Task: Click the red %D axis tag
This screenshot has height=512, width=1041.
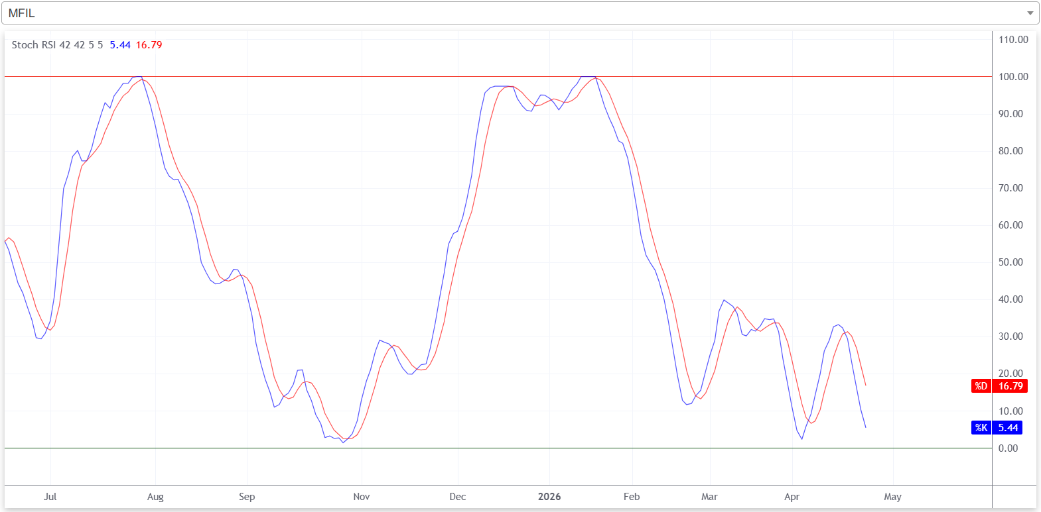Action: [981, 386]
